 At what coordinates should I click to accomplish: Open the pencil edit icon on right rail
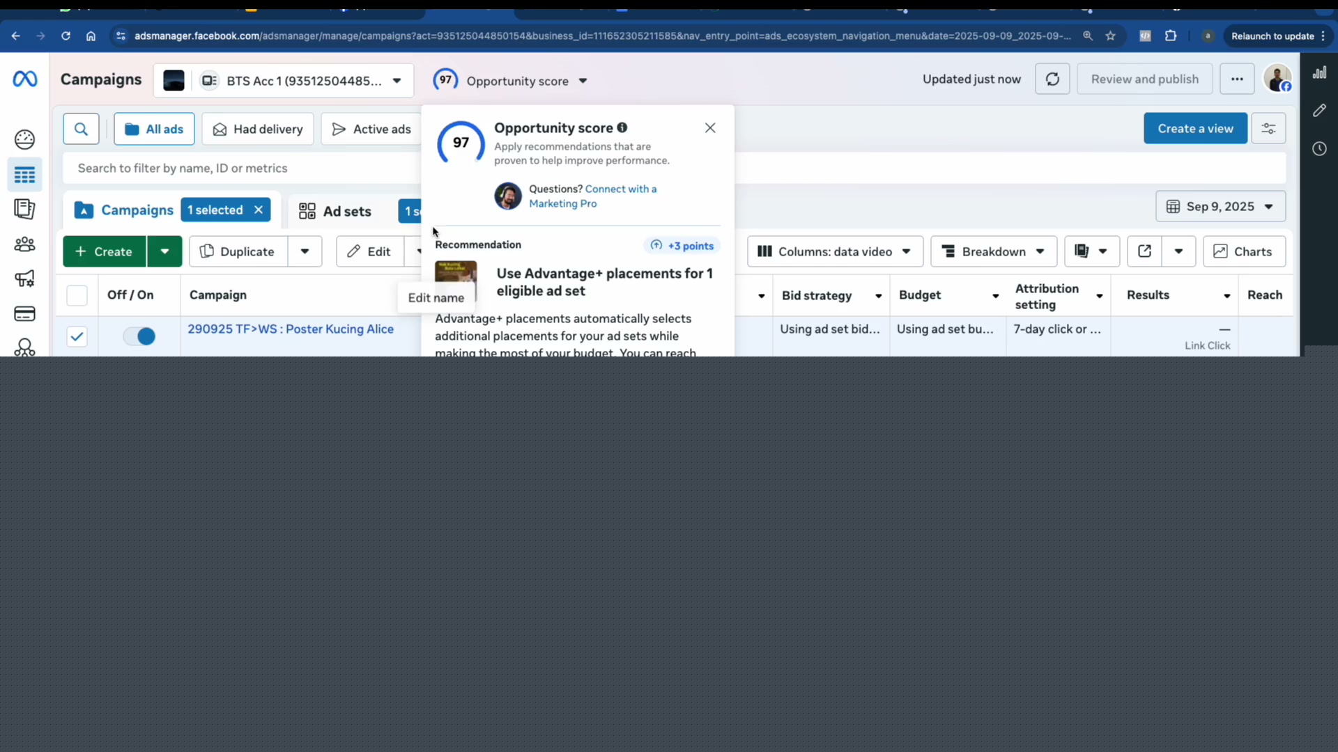pos(1319,111)
